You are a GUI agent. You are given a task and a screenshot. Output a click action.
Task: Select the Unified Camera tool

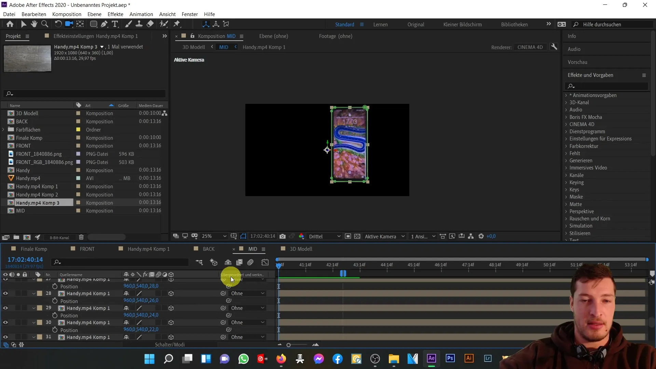click(69, 24)
